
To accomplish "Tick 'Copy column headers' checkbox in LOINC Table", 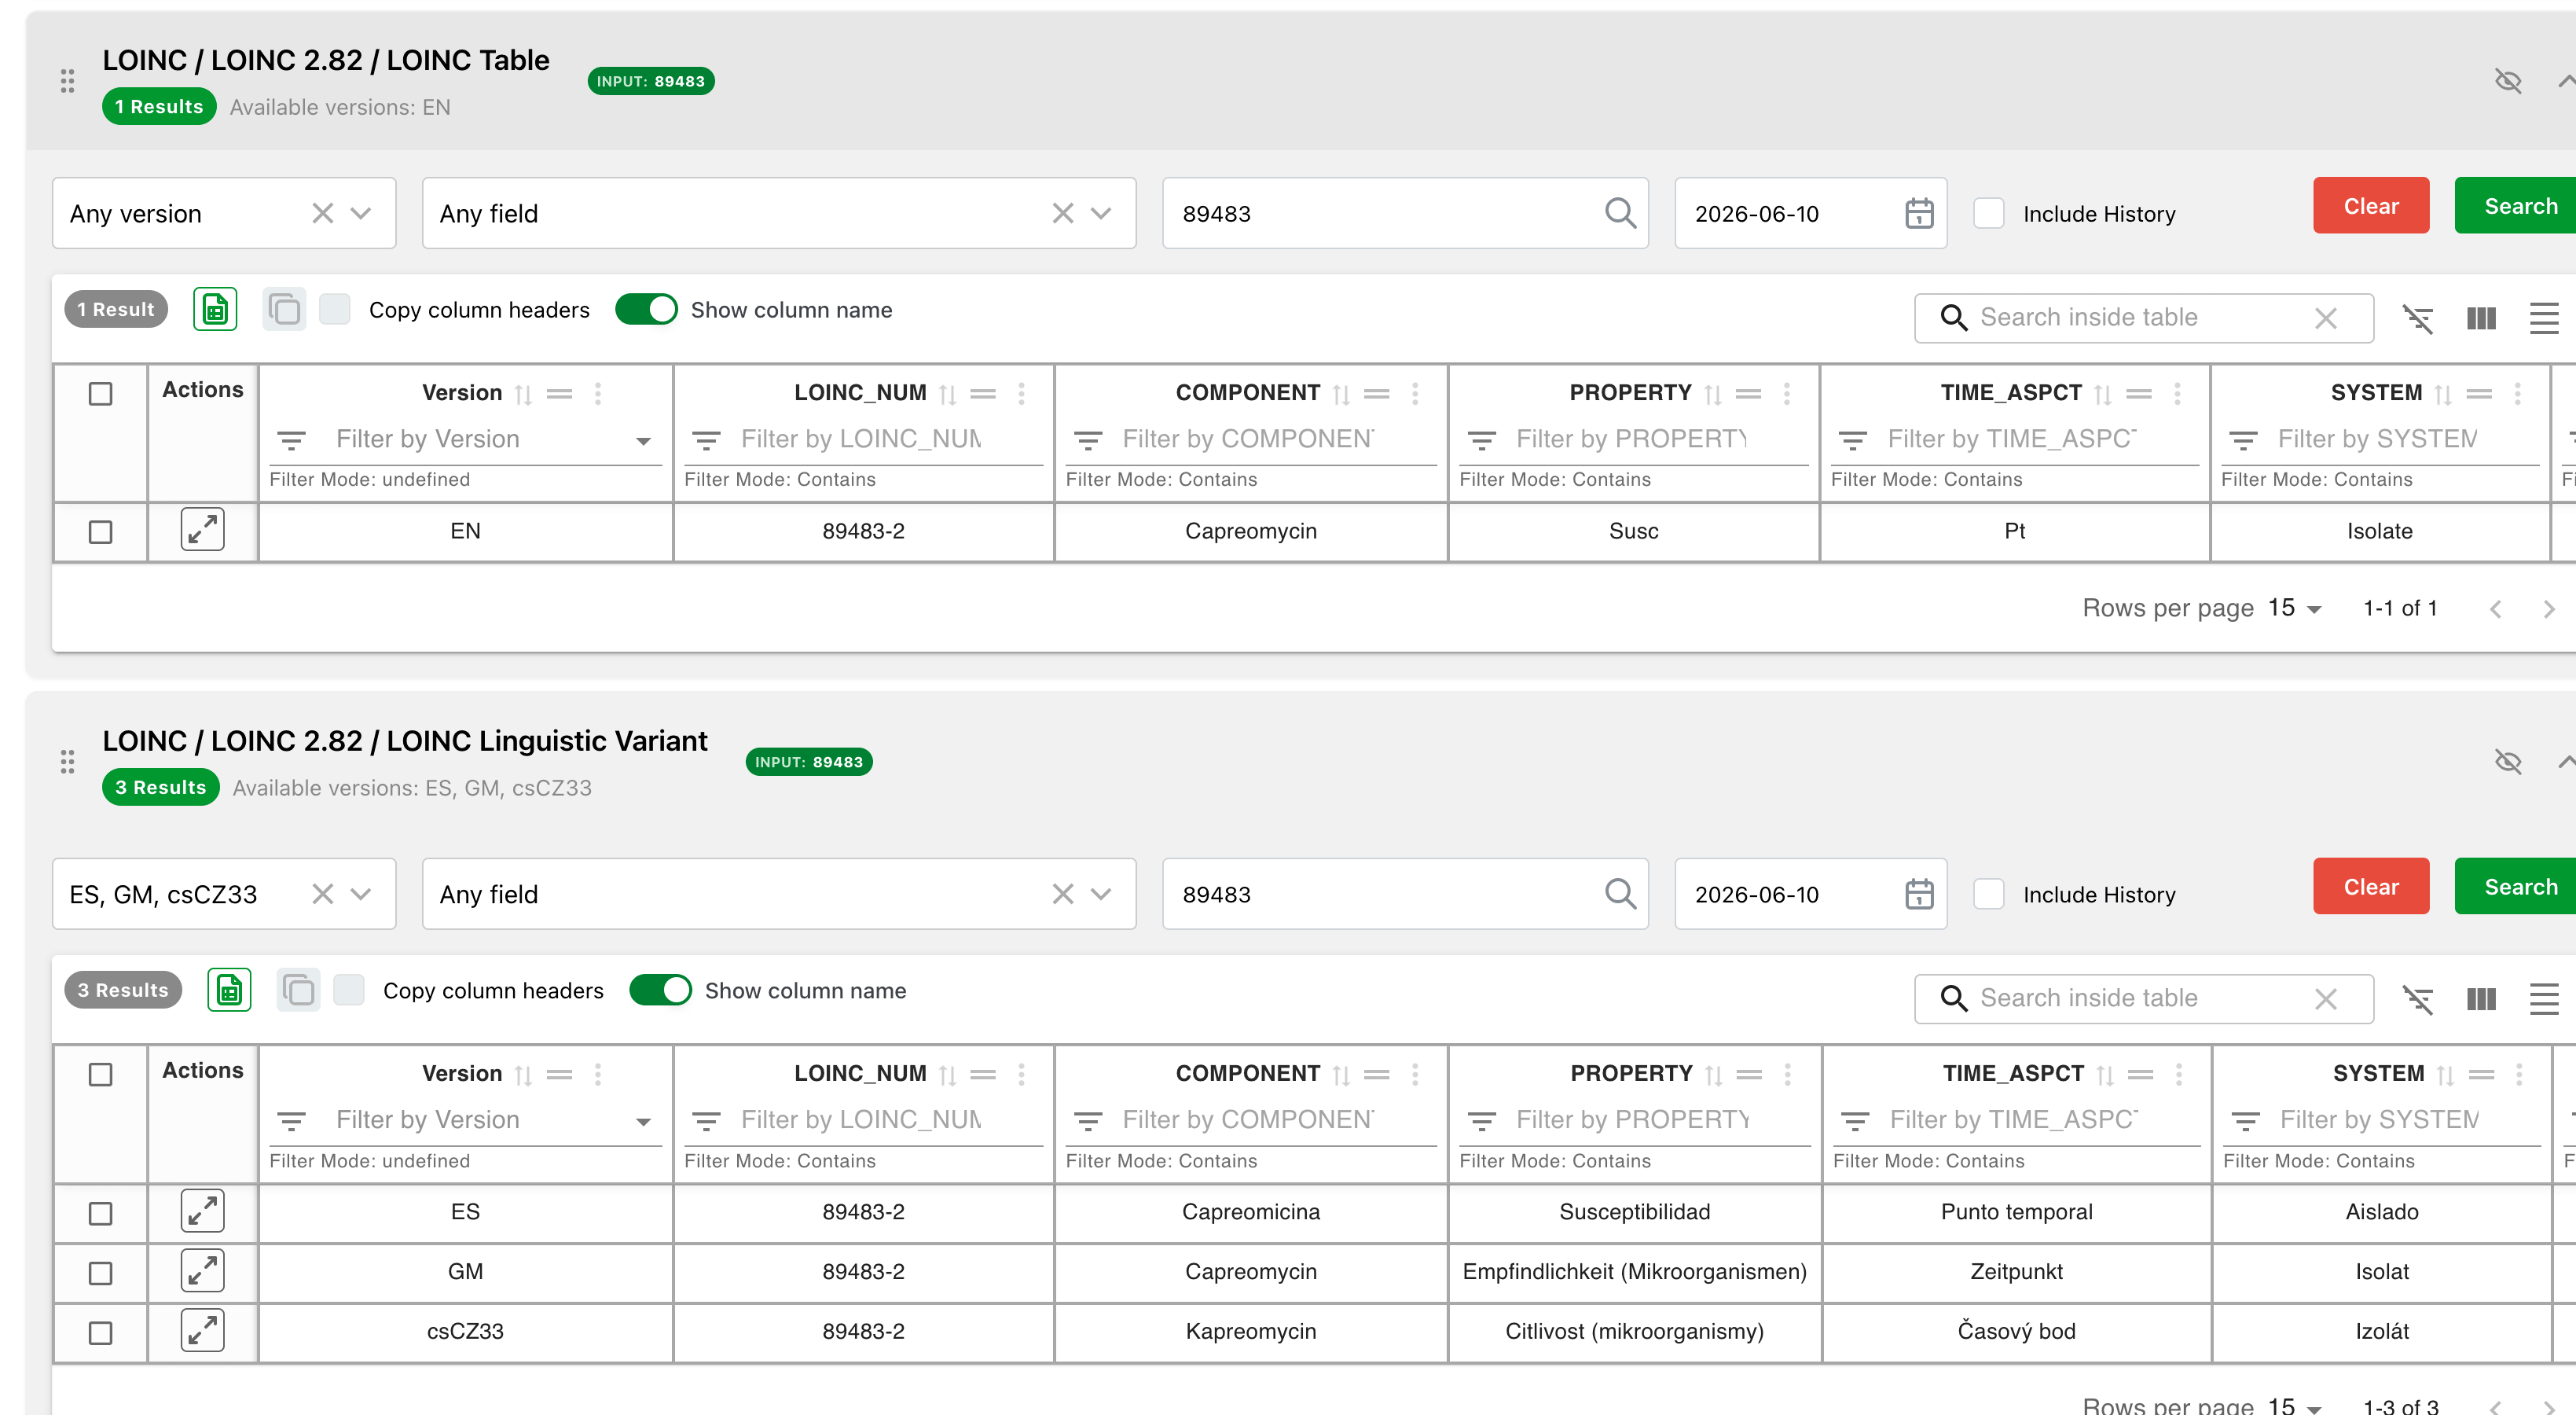I will pyautogui.click(x=335, y=310).
